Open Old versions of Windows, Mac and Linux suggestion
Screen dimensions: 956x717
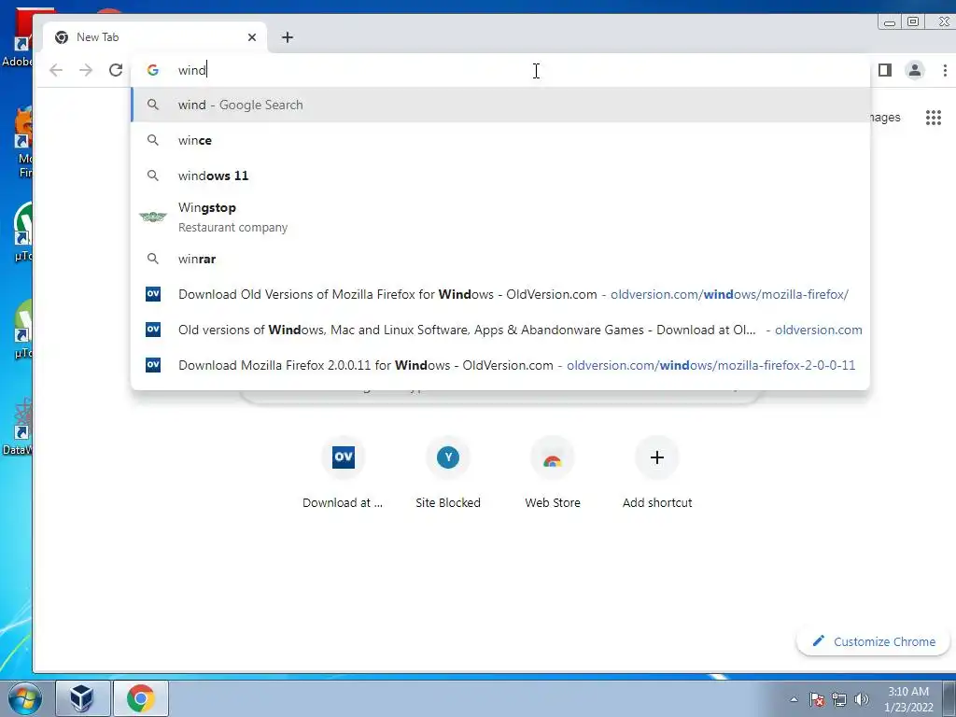click(500, 330)
